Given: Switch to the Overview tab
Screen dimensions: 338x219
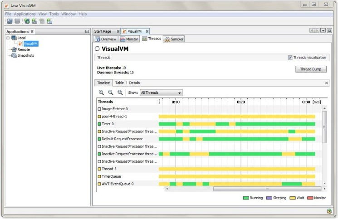Looking at the screenshot, I should coord(106,39).
